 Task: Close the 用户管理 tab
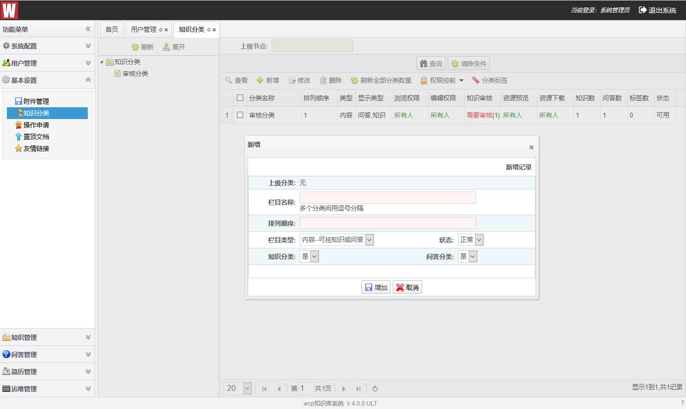pos(166,30)
